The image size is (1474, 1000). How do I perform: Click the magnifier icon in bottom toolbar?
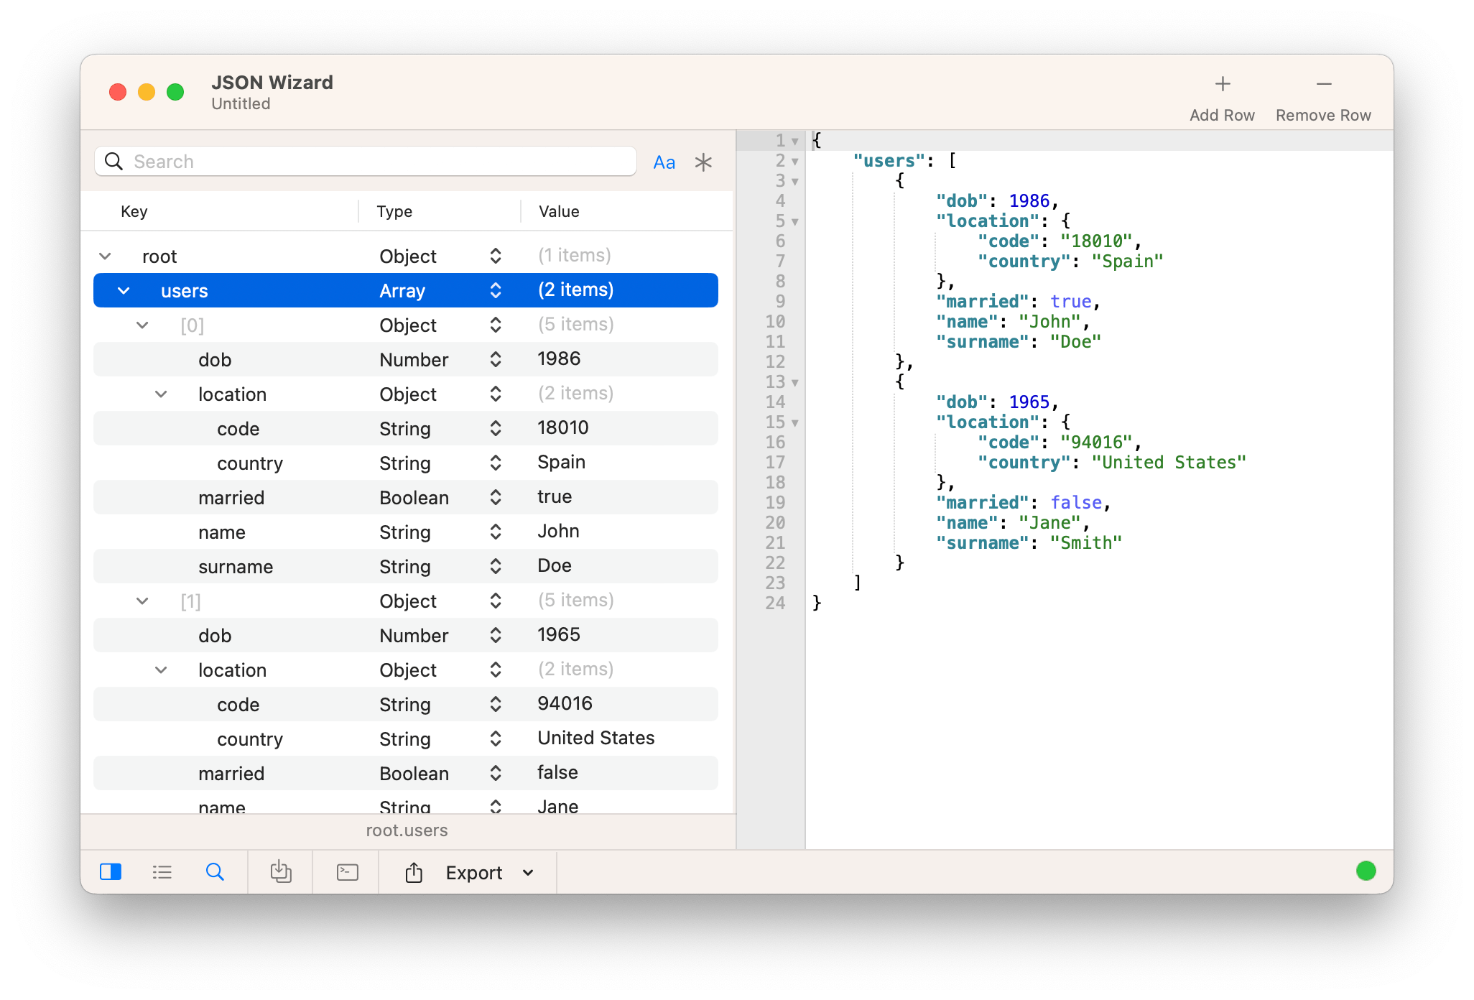click(x=215, y=872)
